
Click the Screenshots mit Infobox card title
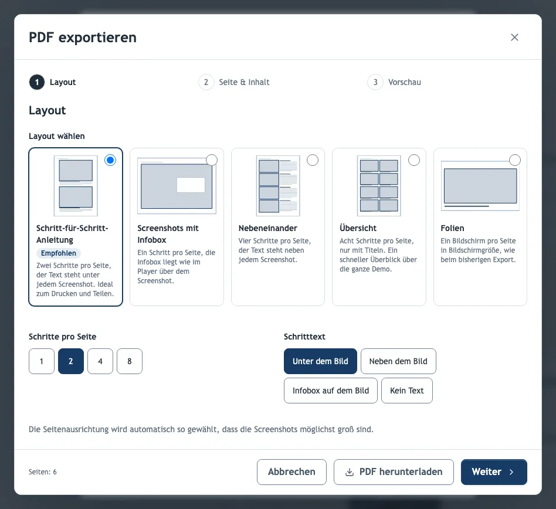coord(168,234)
